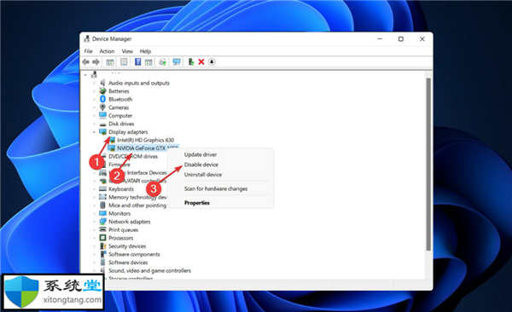This screenshot has height=312, width=512.
Task: Choose Disable device in the context menu
Action: tap(201, 165)
